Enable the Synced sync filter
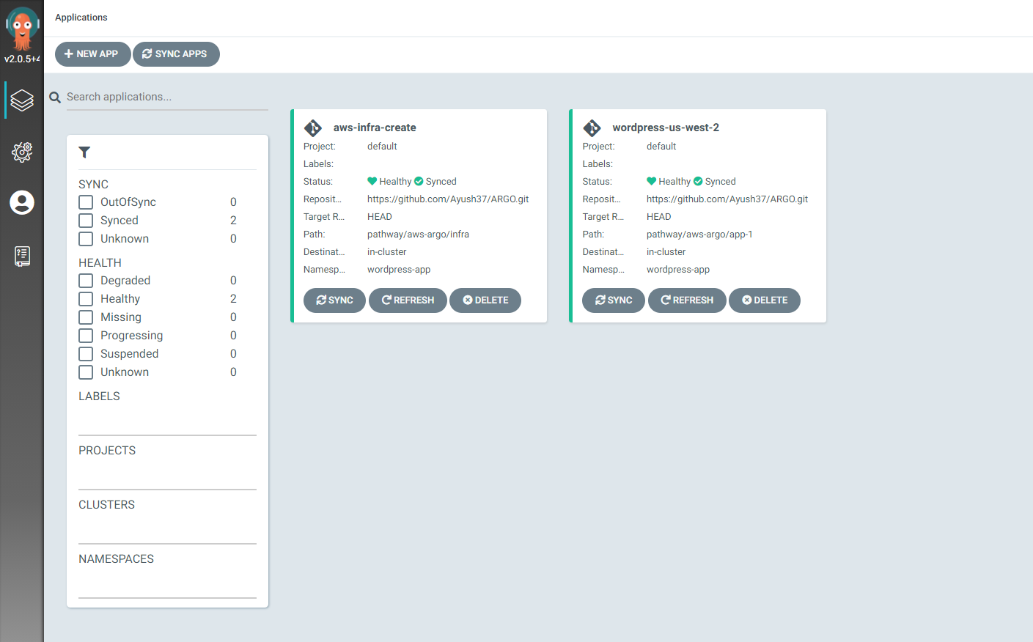Screen dimensions: 1033x642 pos(85,220)
